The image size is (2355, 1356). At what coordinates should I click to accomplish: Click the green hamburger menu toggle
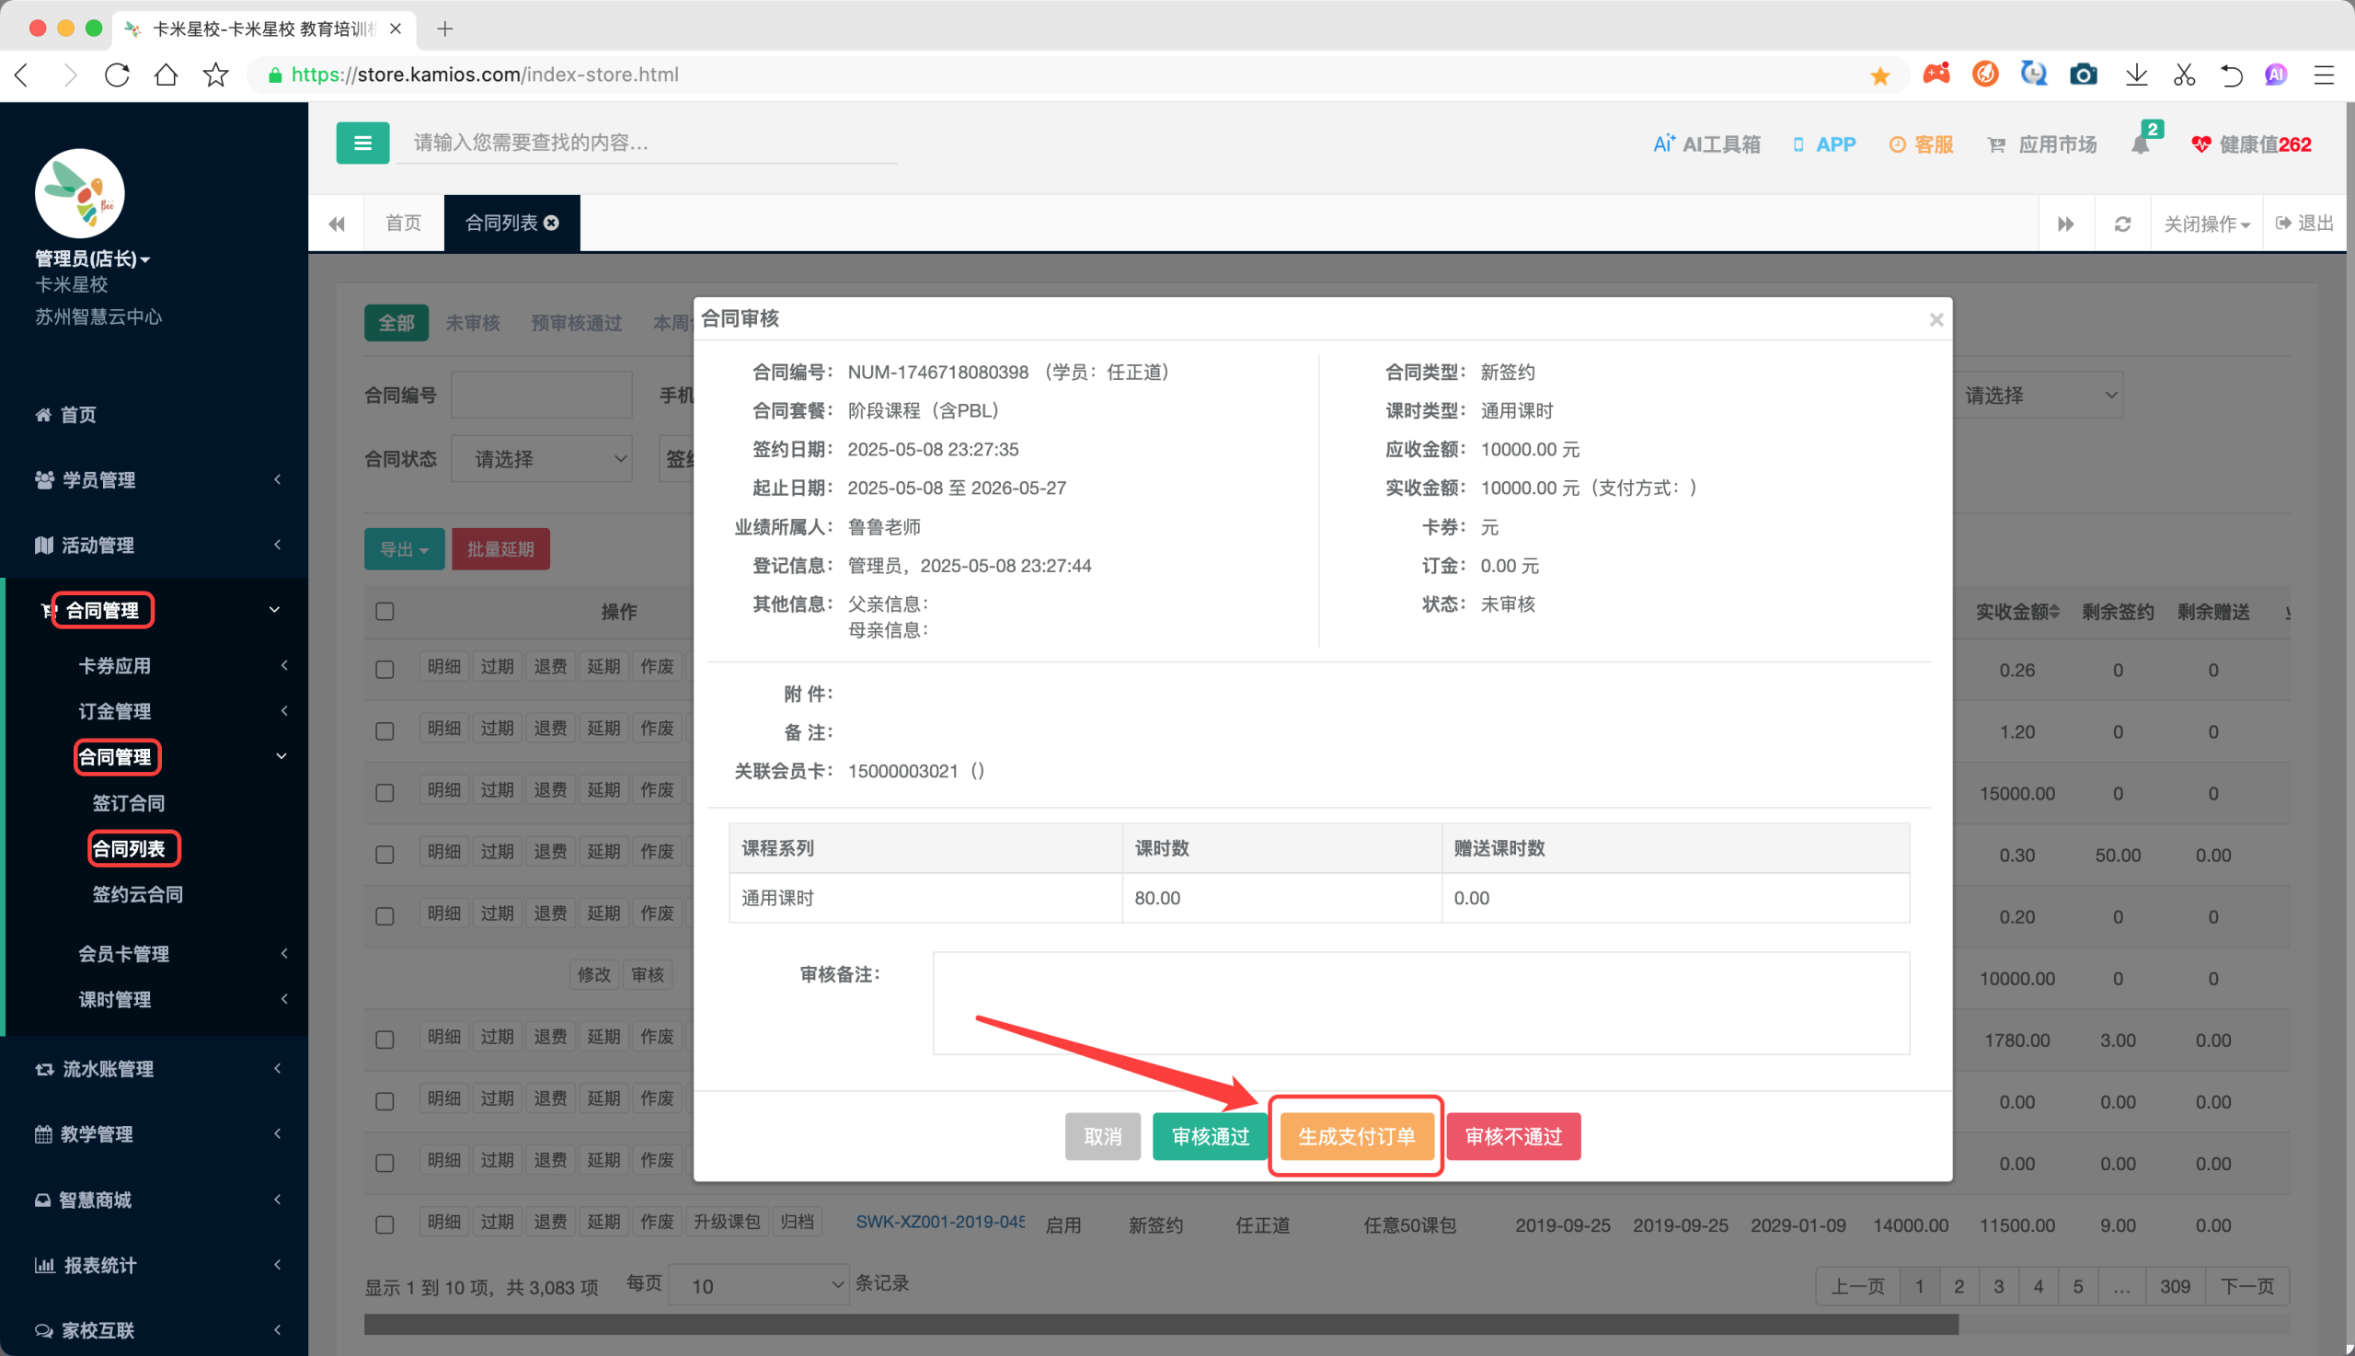click(x=362, y=144)
